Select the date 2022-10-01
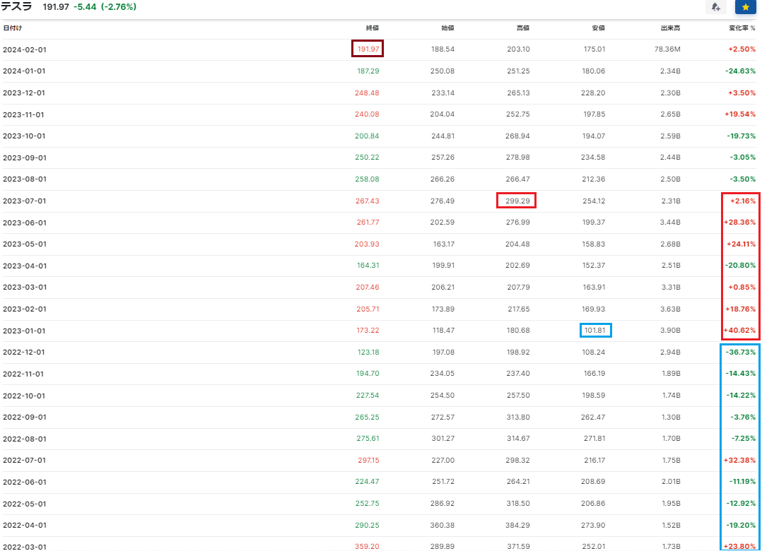Screen dimensions: 762x551 24,396
